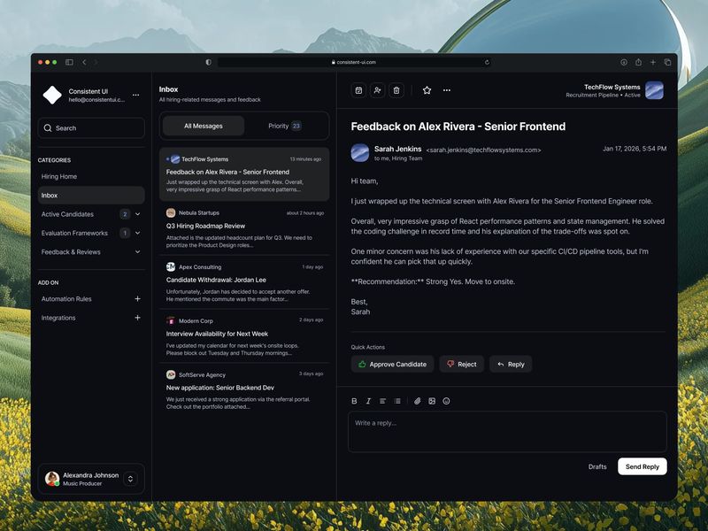Expand the Evaluation Frameworks category

139,233
